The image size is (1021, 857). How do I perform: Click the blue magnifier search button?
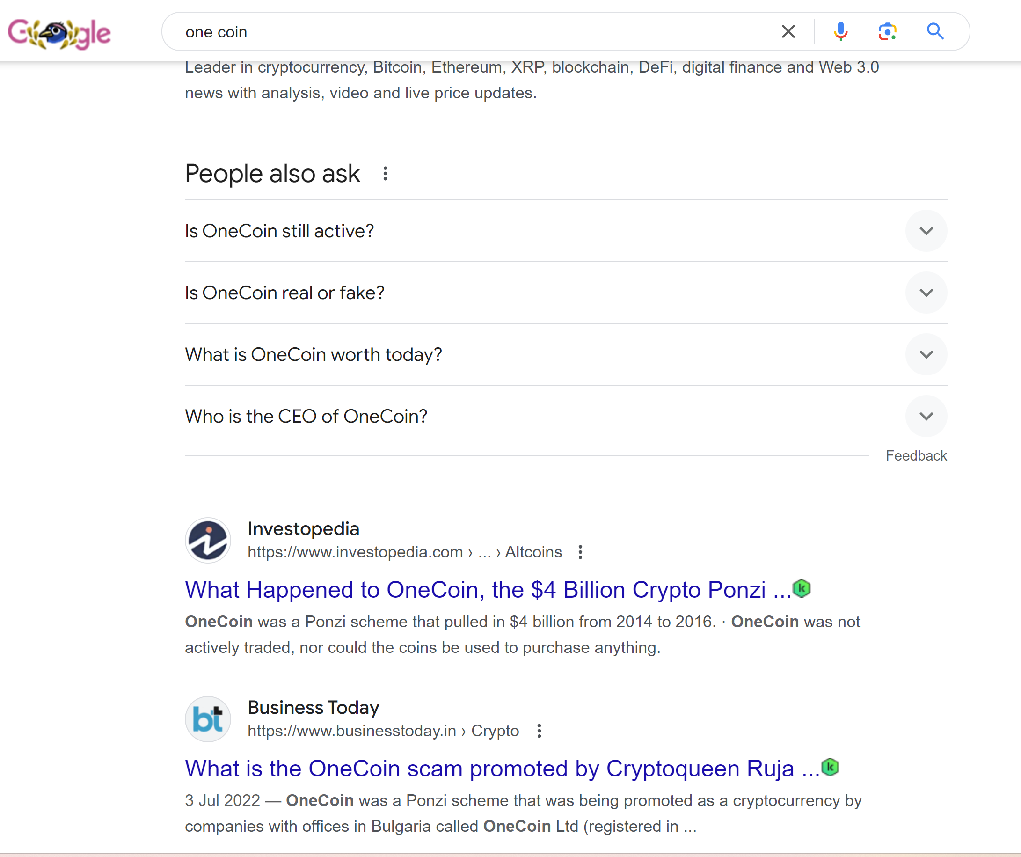(x=934, y=32)
